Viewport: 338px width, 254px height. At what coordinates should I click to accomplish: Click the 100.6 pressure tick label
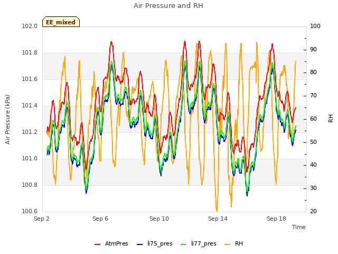[30, 211]
